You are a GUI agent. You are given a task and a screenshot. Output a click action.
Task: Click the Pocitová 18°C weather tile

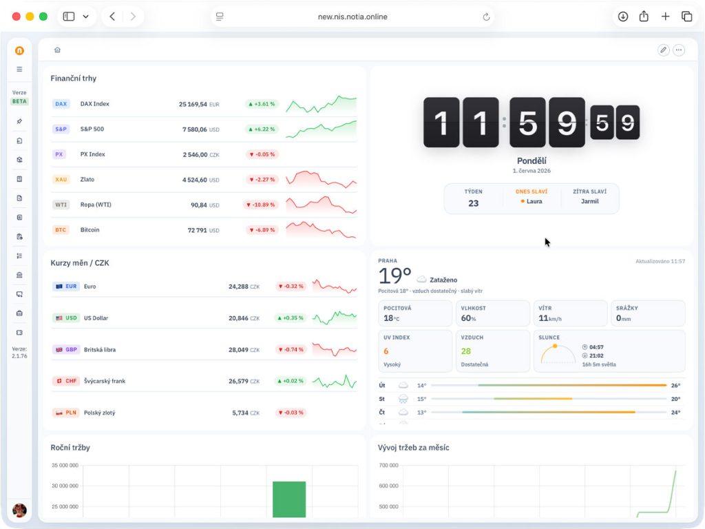pyautogui.click(x=415, y=313)
